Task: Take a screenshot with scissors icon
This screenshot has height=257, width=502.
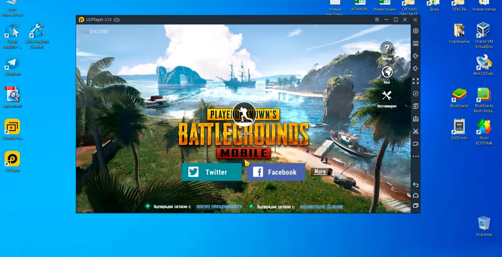Action: [x=416, y=131]
